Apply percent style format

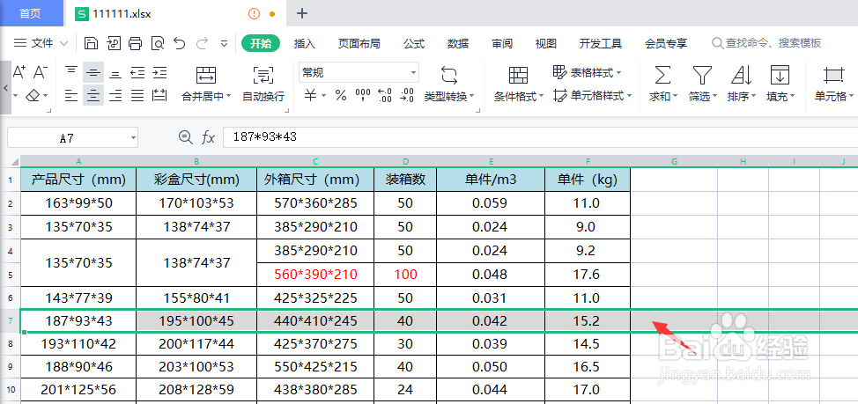(341, 96)
